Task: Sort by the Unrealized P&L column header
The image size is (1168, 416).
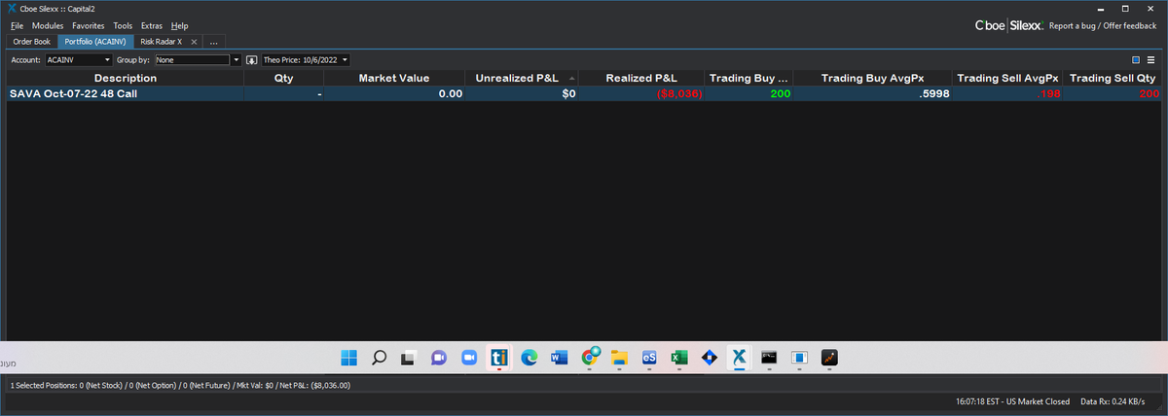Action: (x=521, y=78)
